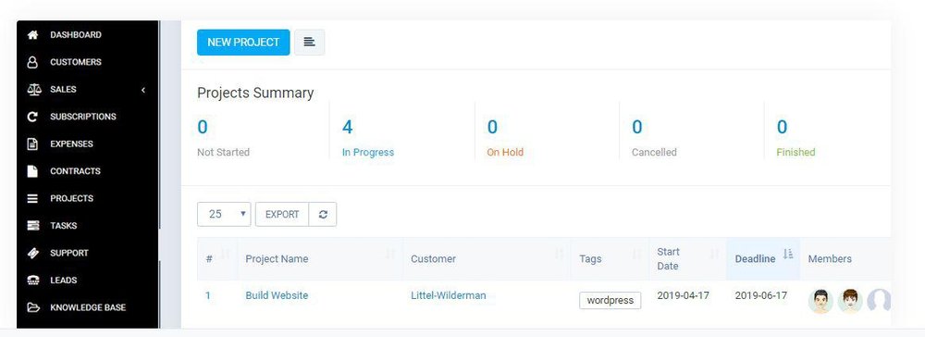Image resolution: width=925 pixels, height=337 pixels.
Task: Click sort arrows in Start Date column
Action: tap(714, 255)
